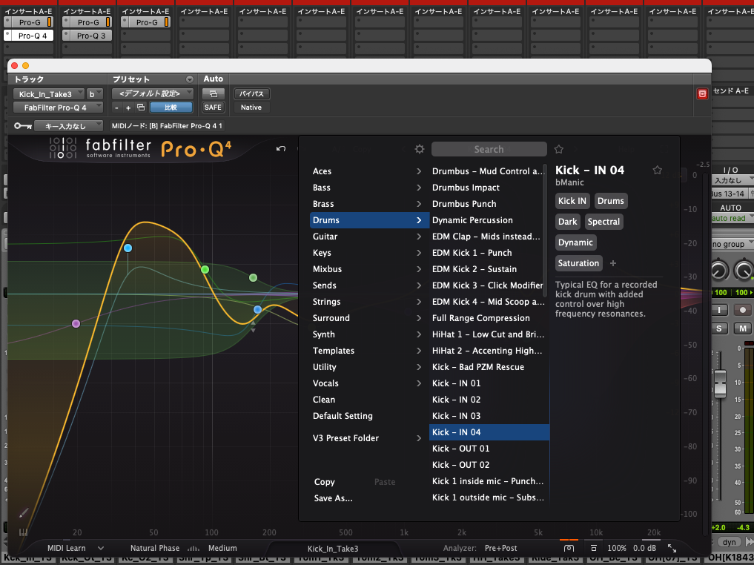Click the next preset plus button
The image size is (754, 565).
click(x=128, y=108)
